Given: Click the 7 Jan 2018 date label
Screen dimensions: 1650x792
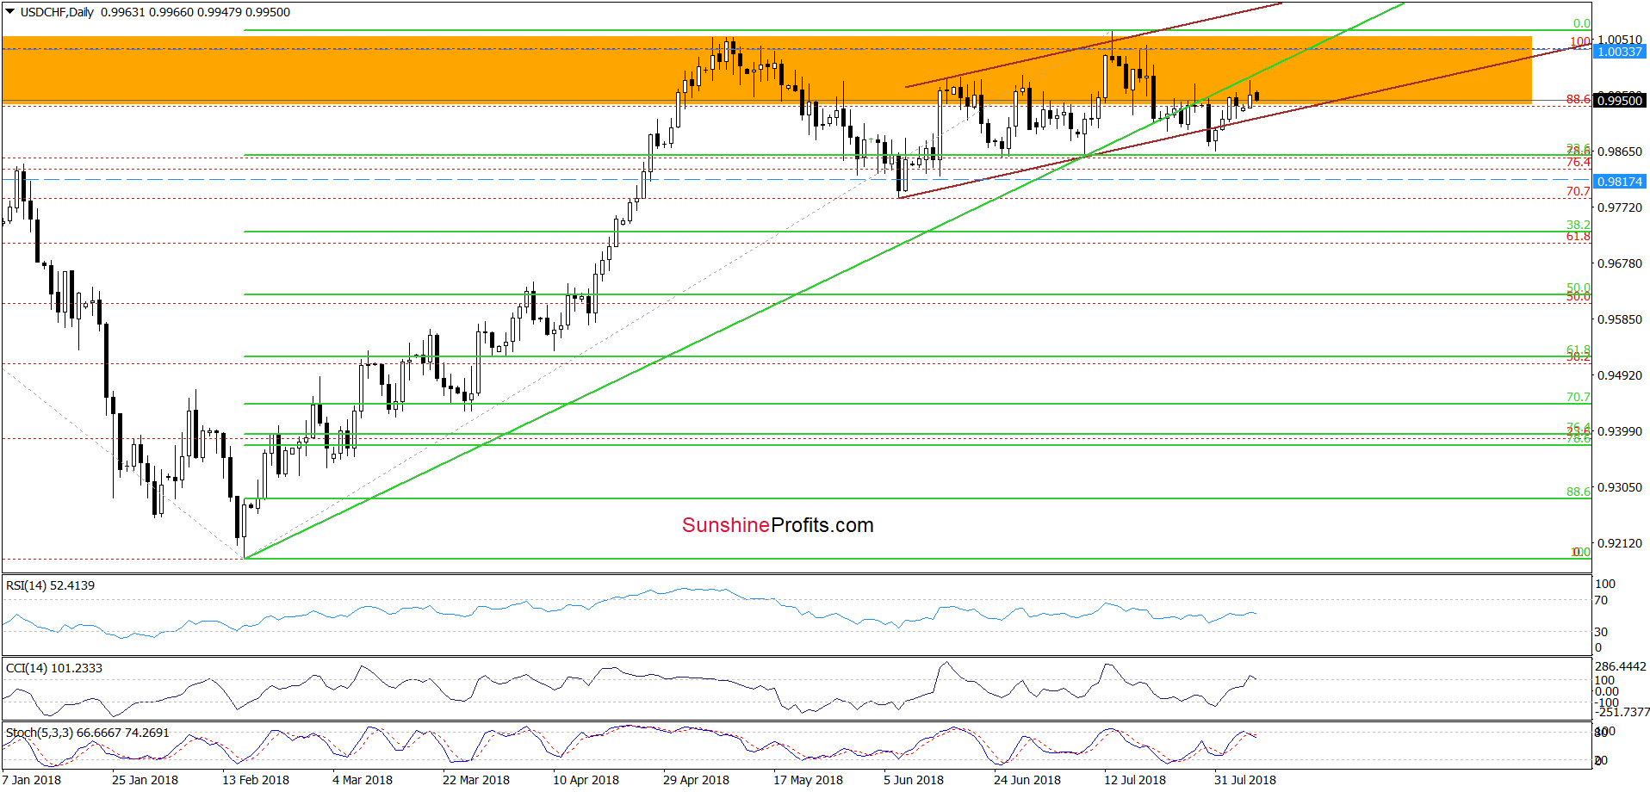Looking at the screenshot, I should click(x=31, y=780).
